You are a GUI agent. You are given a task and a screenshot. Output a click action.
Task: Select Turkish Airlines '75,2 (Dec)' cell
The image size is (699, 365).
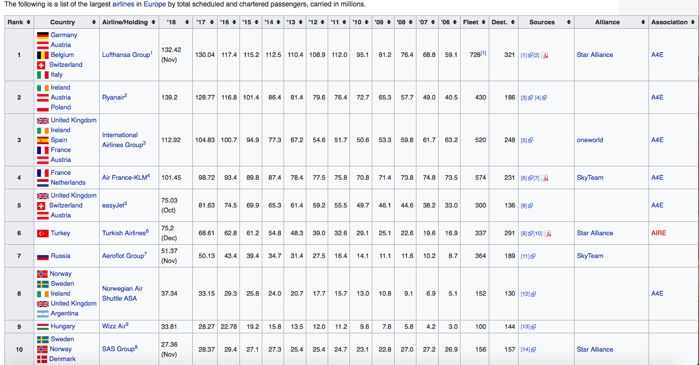176,233
